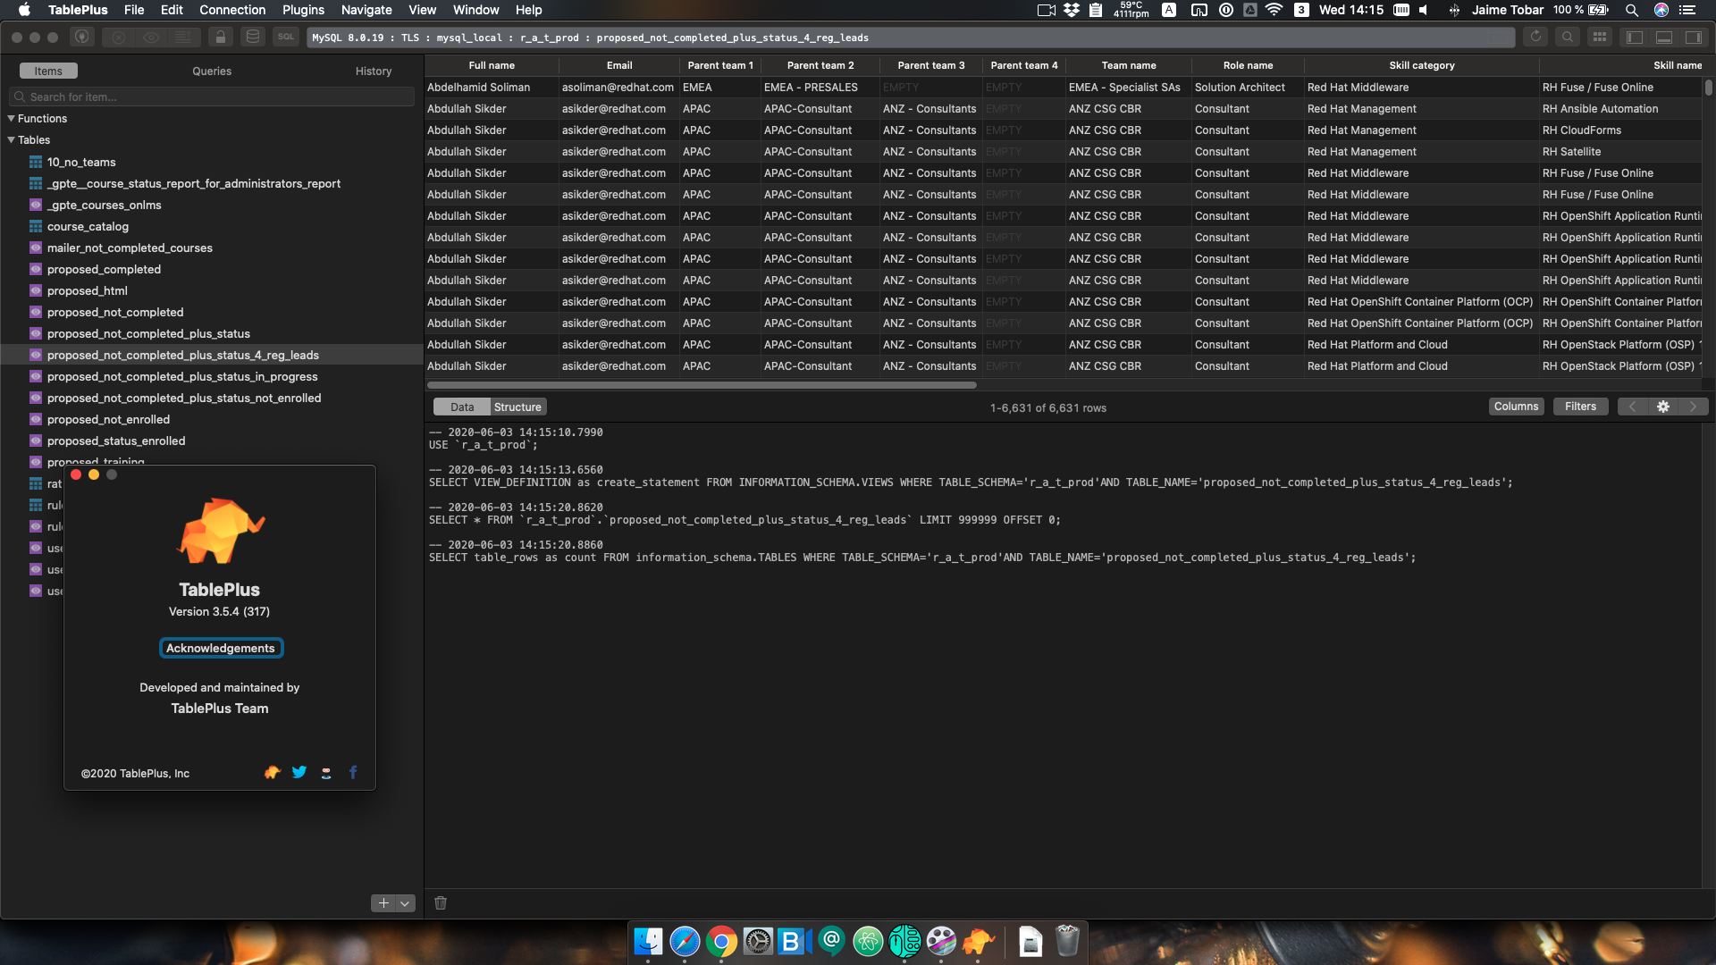Toggle the left sidebar panel visibility
1716x965 pixels.
point(1634,37)
